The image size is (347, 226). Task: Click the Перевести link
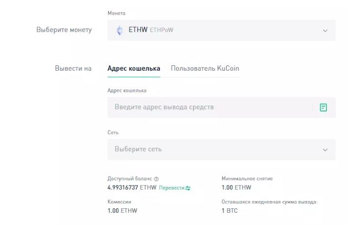(172, 188)
